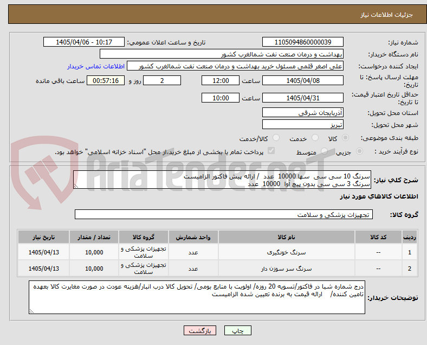The width and height of the screenshot is (427, 345).
Task: Click the بازگشت back button
Action: tap(200, 330)
